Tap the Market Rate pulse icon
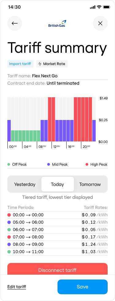The image size is (115, 301). point(40,64)
